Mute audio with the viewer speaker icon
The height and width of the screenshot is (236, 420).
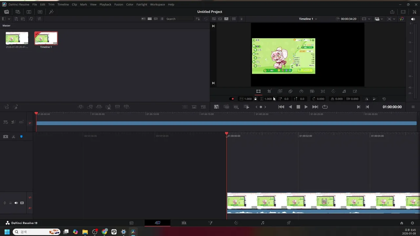pos(413,19)
